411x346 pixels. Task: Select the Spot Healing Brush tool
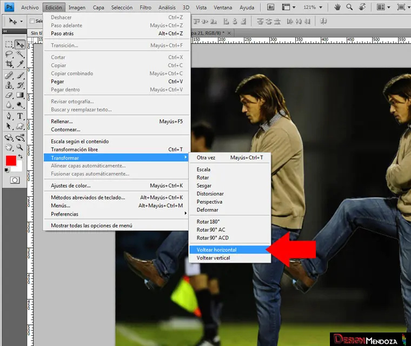click(9, 76)
